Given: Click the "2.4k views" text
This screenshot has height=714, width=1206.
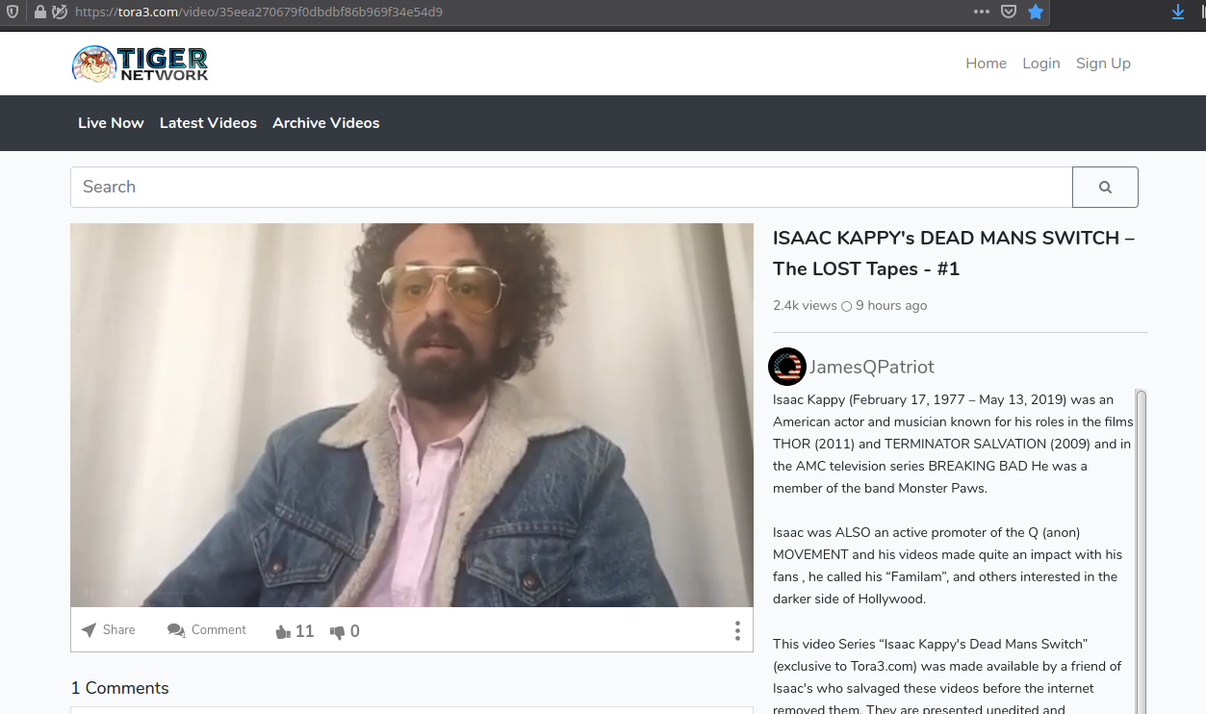Looking at the screenshot, I should click(x=805, y=305).
